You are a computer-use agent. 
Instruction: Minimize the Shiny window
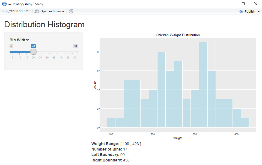(231, 4)
